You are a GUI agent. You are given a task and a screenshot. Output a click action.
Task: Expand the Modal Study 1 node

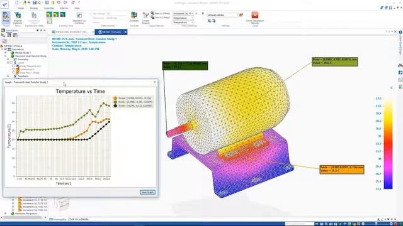click(x=6, y=53)
